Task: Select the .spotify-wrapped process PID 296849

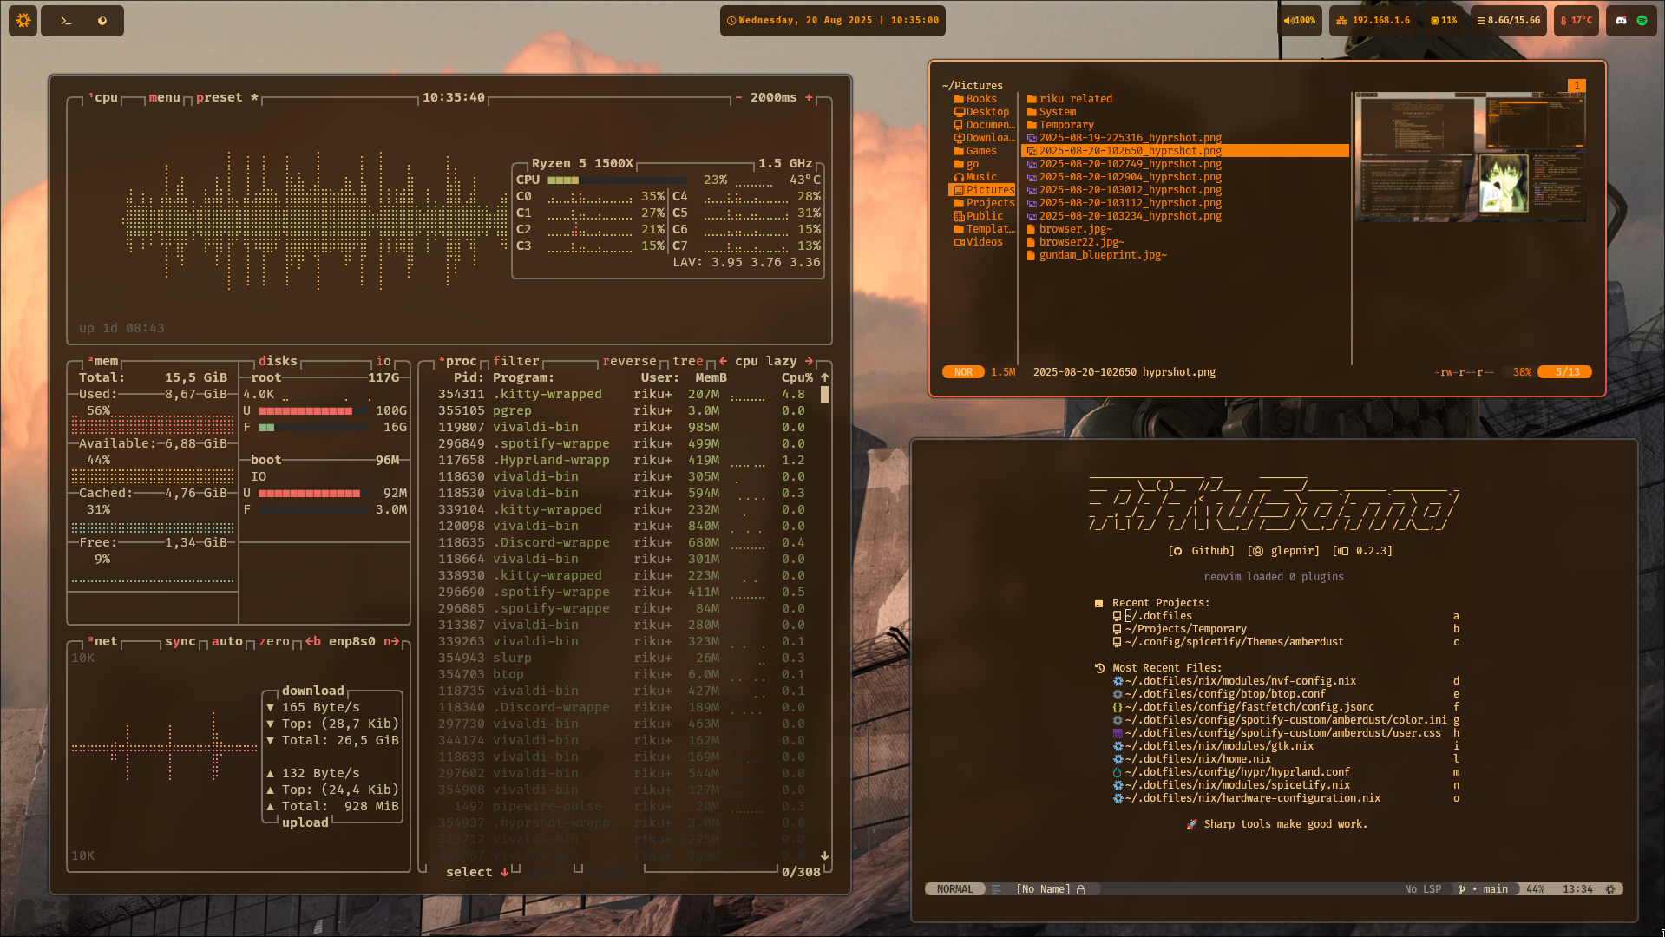Action: (522, 443)
